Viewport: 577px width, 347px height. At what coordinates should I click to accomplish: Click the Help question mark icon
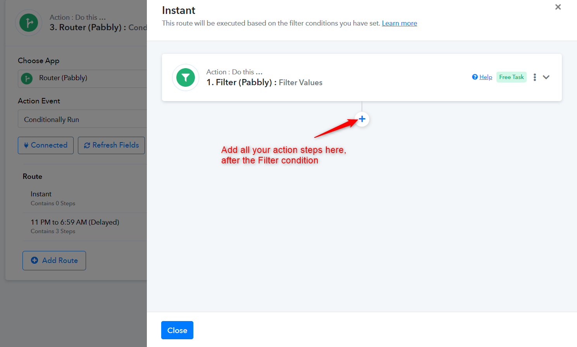point(475,77)
